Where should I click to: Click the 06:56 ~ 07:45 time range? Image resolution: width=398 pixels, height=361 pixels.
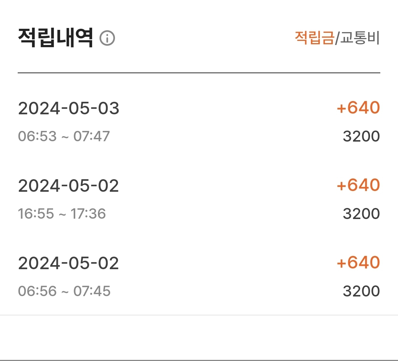click(x=64, y=291)
